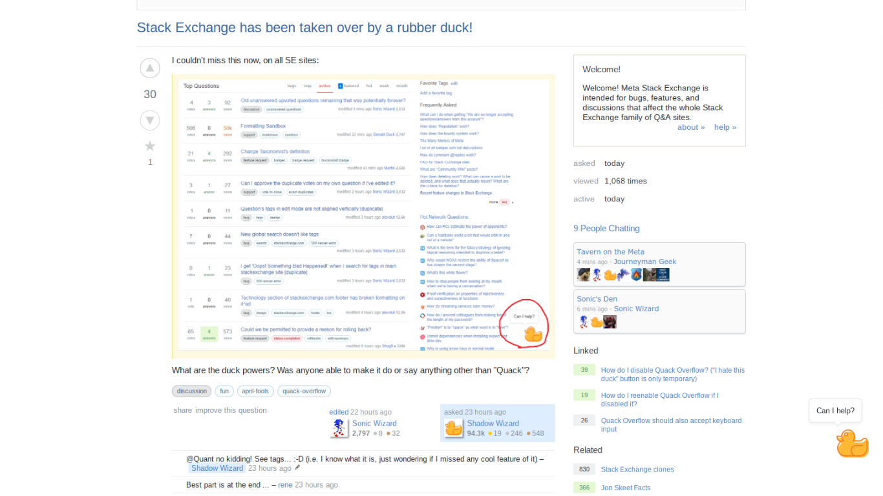Click Sonic Wizard's avatar in the edited box
This screenshot has width=883, height=496.
coord(339,428)
